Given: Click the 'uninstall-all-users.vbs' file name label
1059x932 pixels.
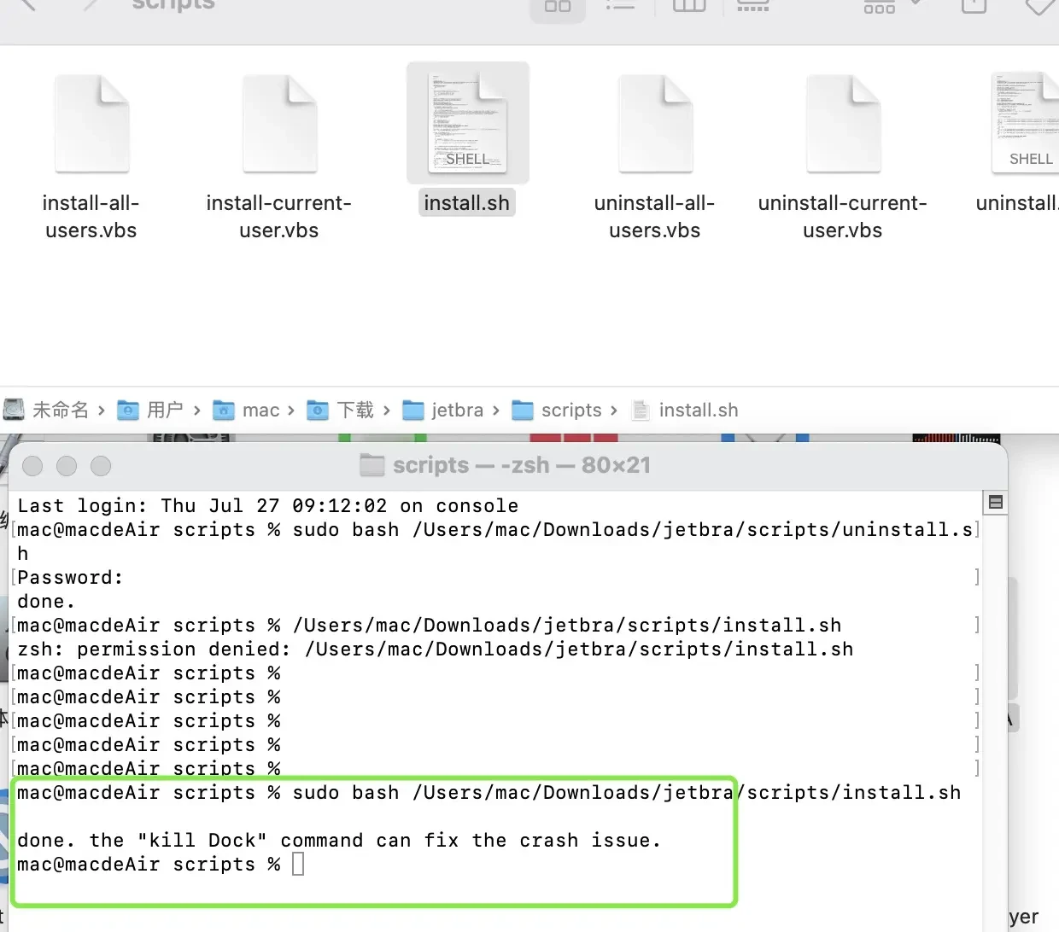Looking at the screenshot, I should coord(655,217).
